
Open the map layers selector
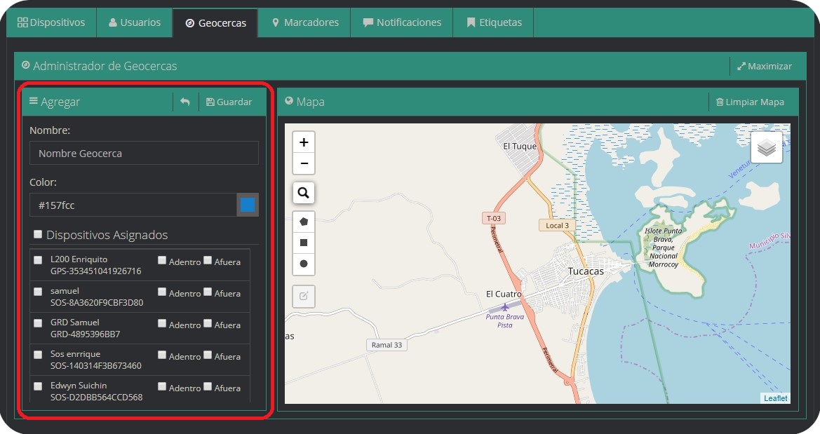point(767,148)
